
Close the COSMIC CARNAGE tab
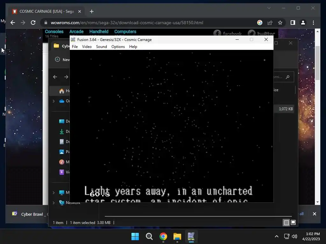pyautogui.click(x=79, y=11)
